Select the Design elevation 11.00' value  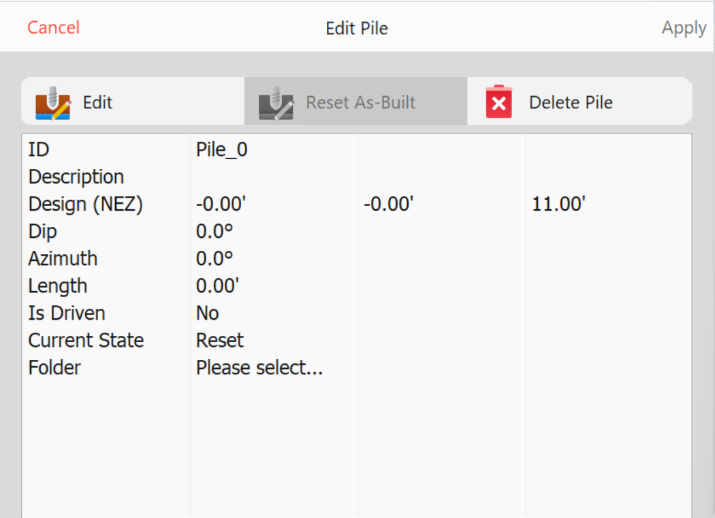click(558, 204)
